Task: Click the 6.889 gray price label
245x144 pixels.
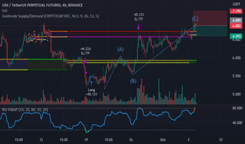Action: coord(236,20)
